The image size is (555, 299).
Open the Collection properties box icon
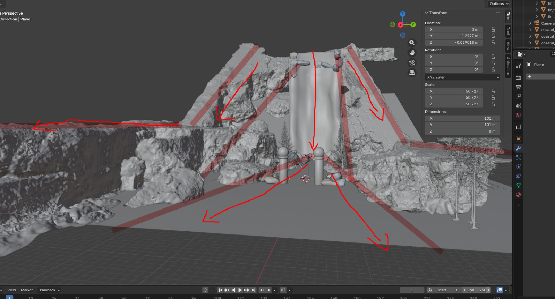pos(519,127)
